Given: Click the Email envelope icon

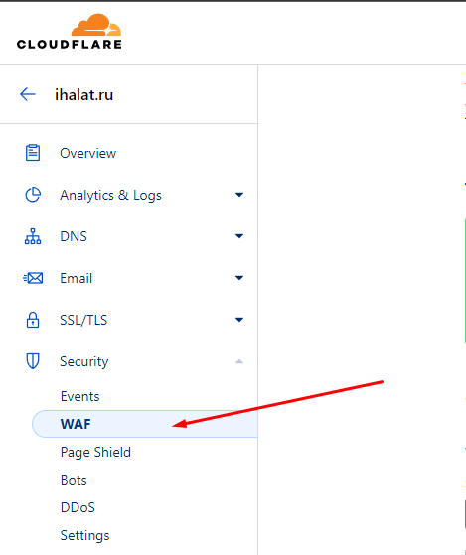Looking at the screenshot, I should (33, 278).
